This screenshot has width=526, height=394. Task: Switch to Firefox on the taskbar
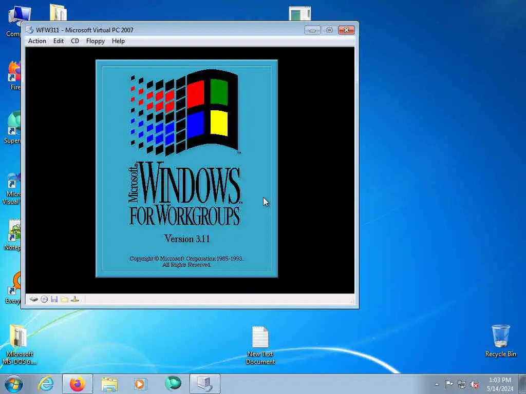(x=78, y=384)
